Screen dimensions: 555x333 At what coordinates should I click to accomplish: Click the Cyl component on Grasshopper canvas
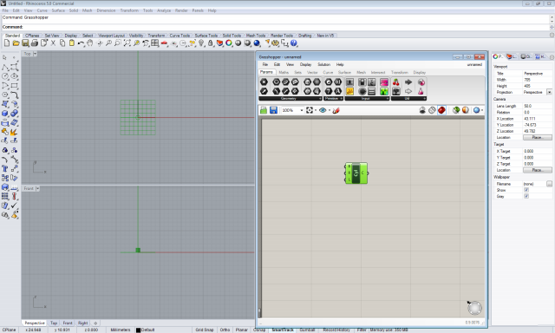356,173
